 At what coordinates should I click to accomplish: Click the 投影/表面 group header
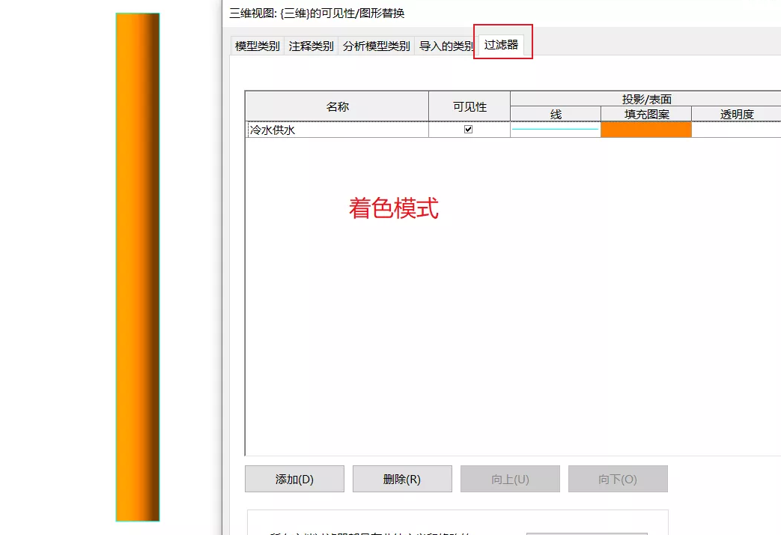(x=646, y=99)
